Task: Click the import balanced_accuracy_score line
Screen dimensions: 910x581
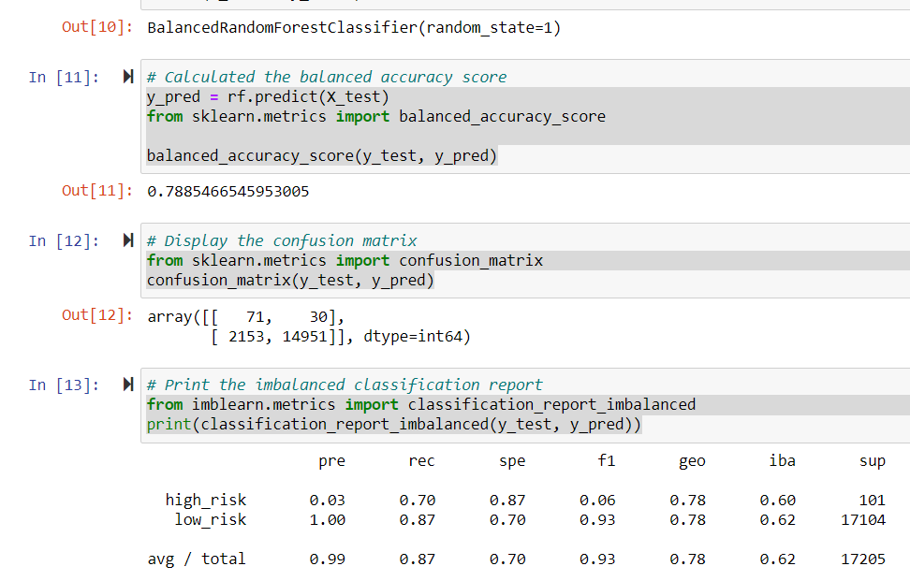Action: coord(376,117)
